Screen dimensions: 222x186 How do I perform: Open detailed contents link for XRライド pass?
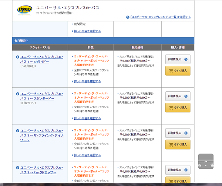tap(87, 81)
